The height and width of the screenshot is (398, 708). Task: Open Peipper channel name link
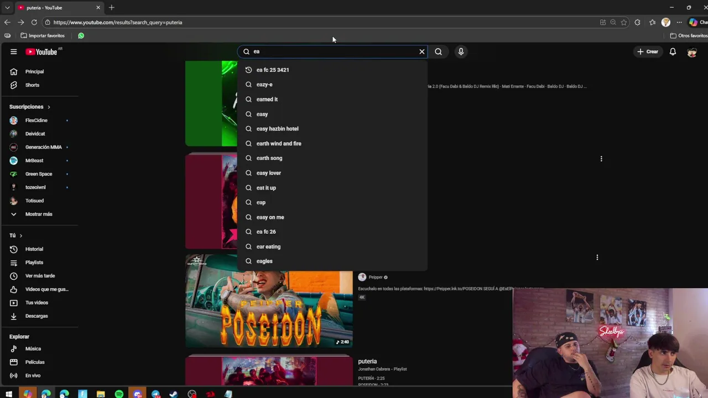[376, 277]
